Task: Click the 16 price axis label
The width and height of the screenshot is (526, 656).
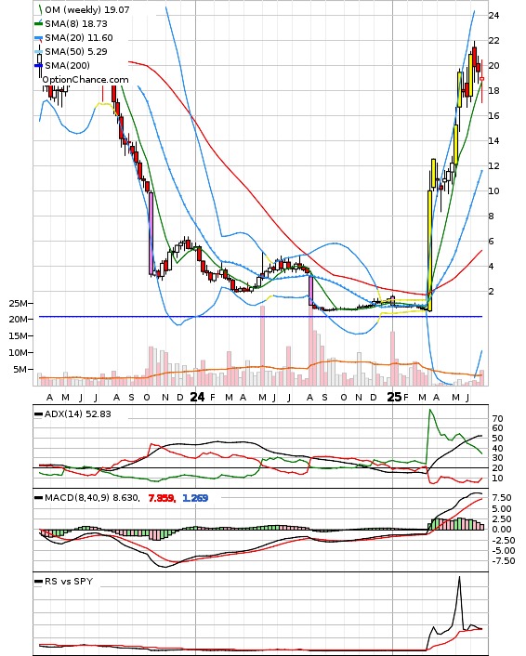Action: 493,116
